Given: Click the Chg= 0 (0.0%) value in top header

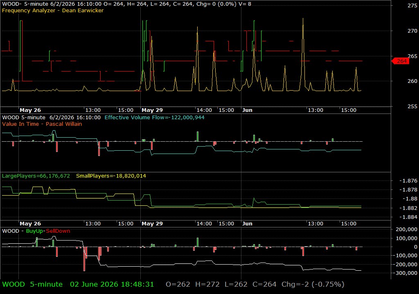Looking at the screenshot, I should pos(216,4).
